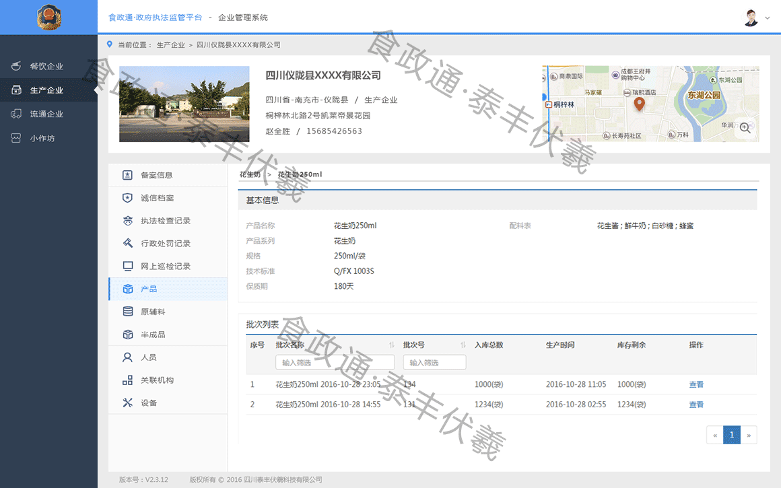This screenshot has width=781, height=488.
Task: Click the government emblem logo
Action: [x=48, y=17]
